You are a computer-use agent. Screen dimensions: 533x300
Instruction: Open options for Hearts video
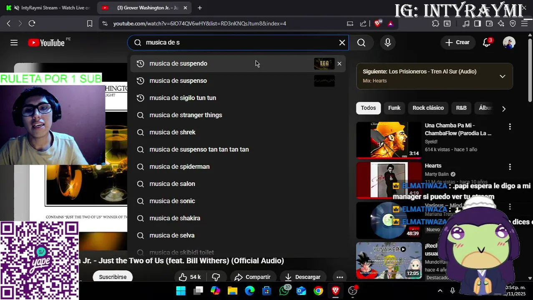pyautogui.click(x=510, y=167)
